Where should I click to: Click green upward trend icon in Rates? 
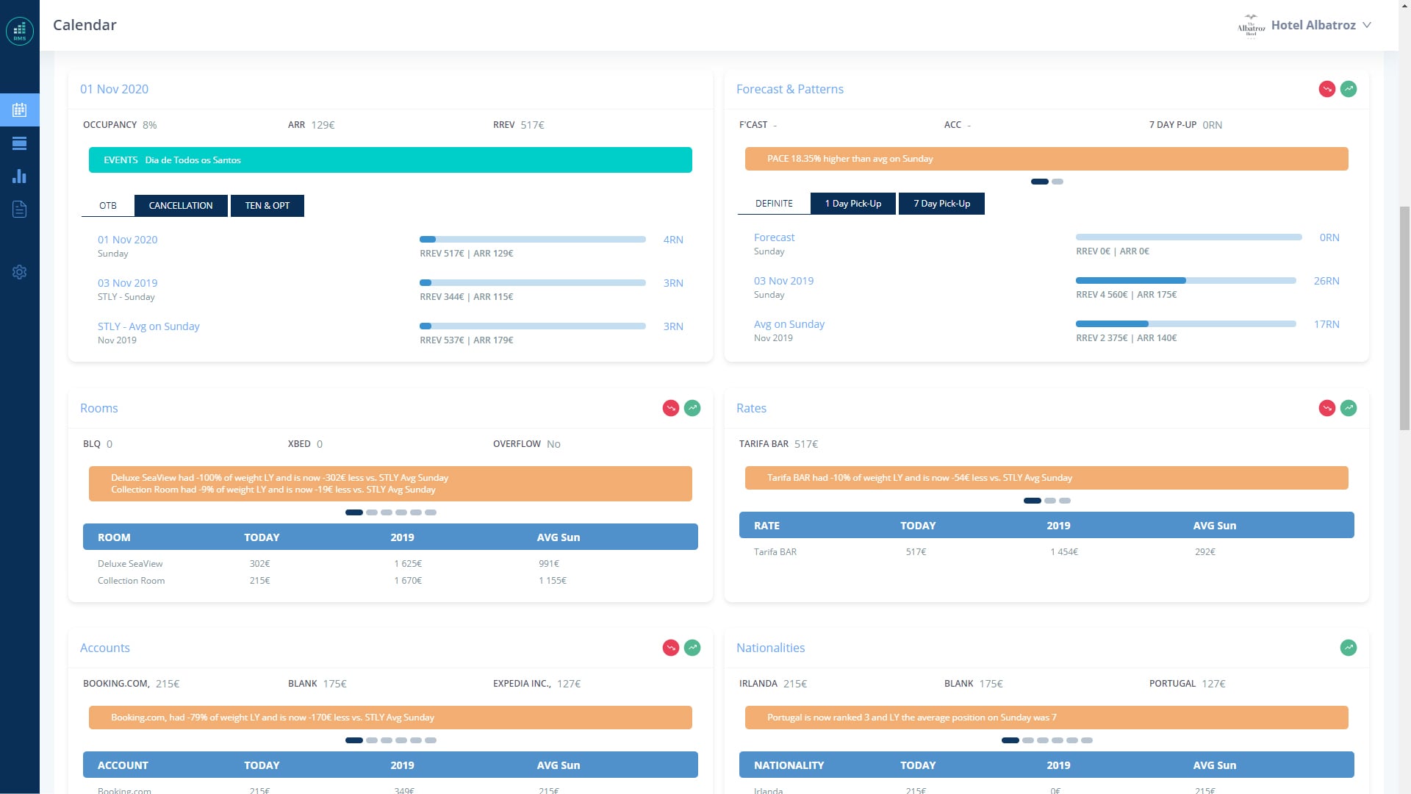[1348, 408]
